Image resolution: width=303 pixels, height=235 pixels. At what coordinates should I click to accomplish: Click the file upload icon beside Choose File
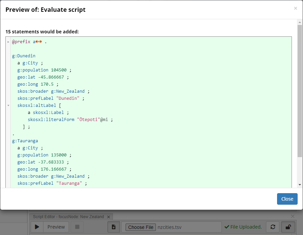point(113,227)
